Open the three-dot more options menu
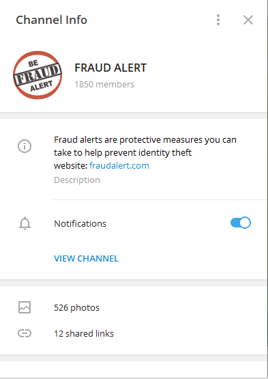Screen dimensions: 268x379 [x=218, y=20]
